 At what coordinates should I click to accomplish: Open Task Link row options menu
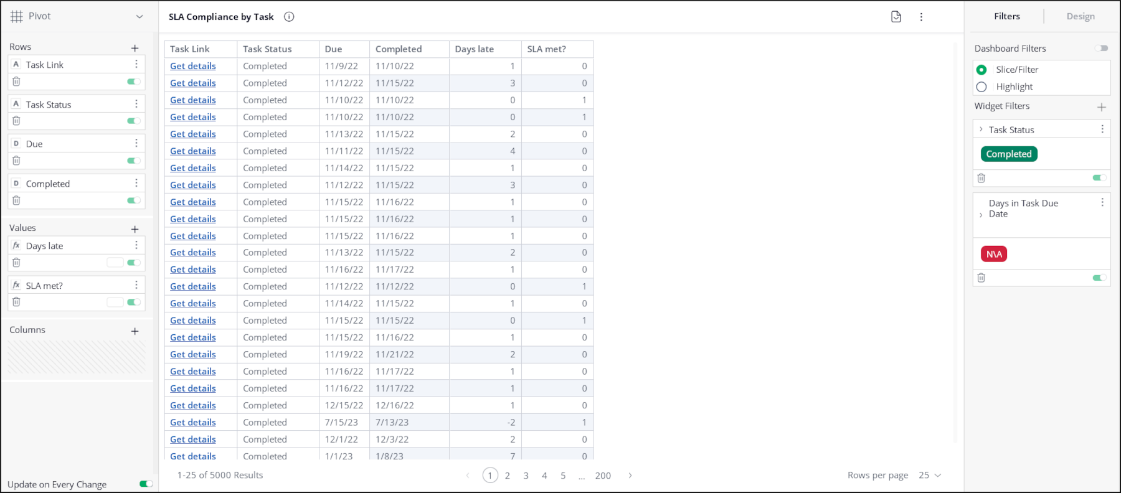tap(136, 64)
